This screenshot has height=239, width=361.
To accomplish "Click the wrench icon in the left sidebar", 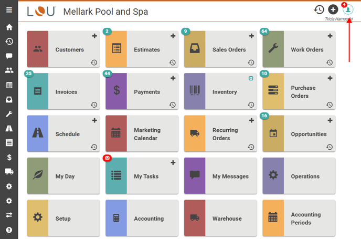I will click(x=9, y=113).
